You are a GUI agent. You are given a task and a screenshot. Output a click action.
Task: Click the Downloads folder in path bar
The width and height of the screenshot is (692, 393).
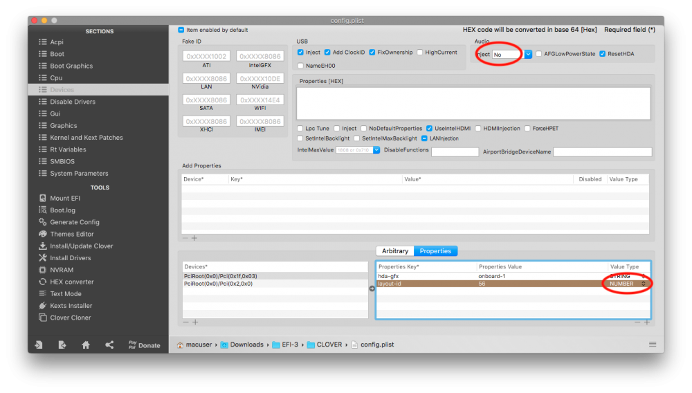(x=246, y=345)
